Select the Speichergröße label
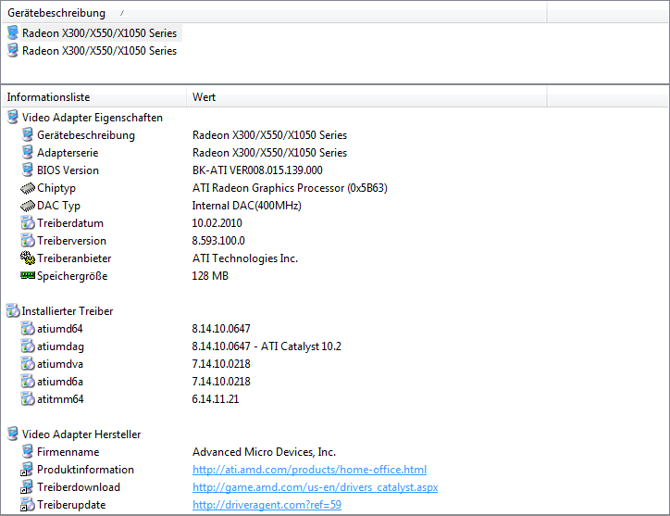The width and height of the screenshot is (670, 516). 72,276
